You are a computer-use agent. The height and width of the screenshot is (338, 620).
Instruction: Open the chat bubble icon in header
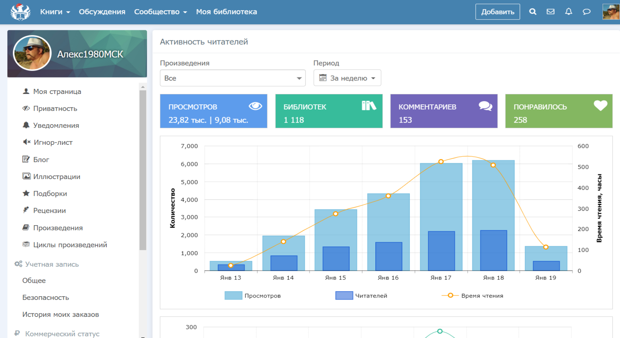tap(586, 12)
